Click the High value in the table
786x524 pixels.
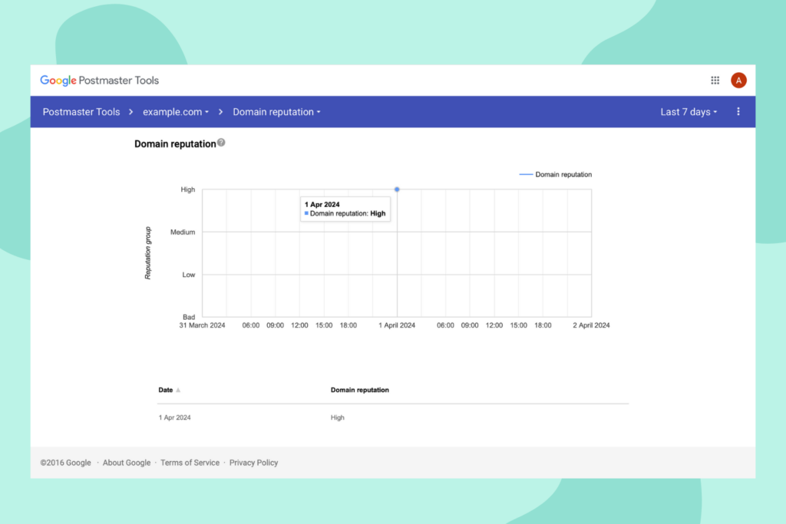click(338, 418)
